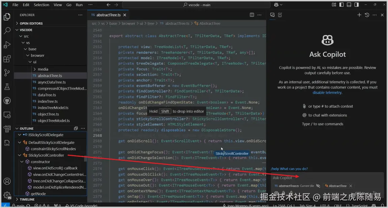Navigate forward with the right arrow
The image size is (388, 208).
pos(116,5)
